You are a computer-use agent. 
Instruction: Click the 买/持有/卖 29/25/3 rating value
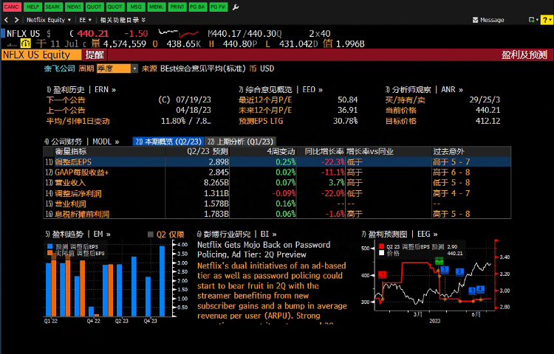click(x=485, y=100)
